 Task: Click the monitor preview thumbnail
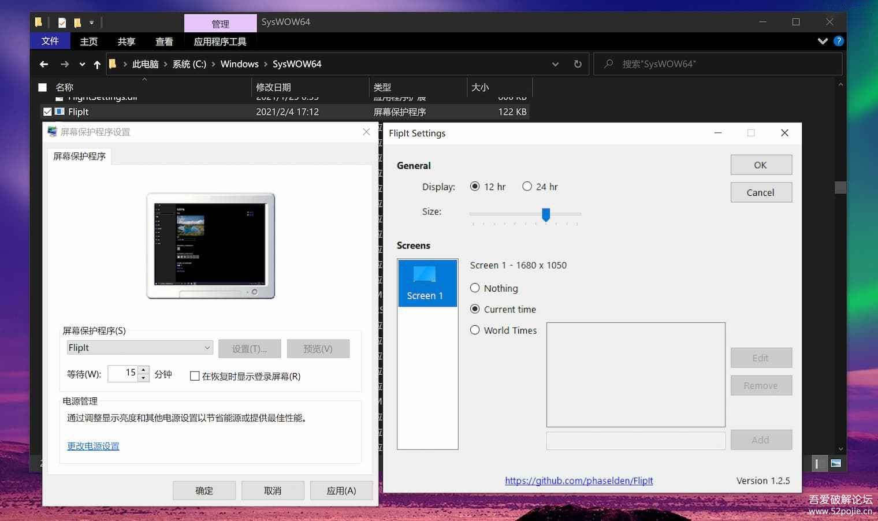coord(211,246)
